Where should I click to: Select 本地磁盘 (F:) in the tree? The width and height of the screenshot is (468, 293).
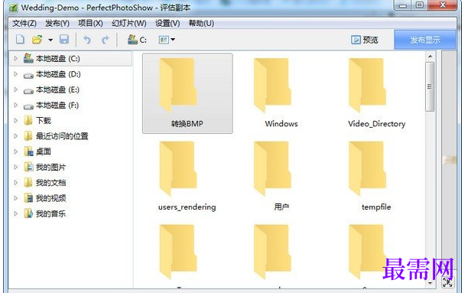pyautogui.click(x=57, y=105)
